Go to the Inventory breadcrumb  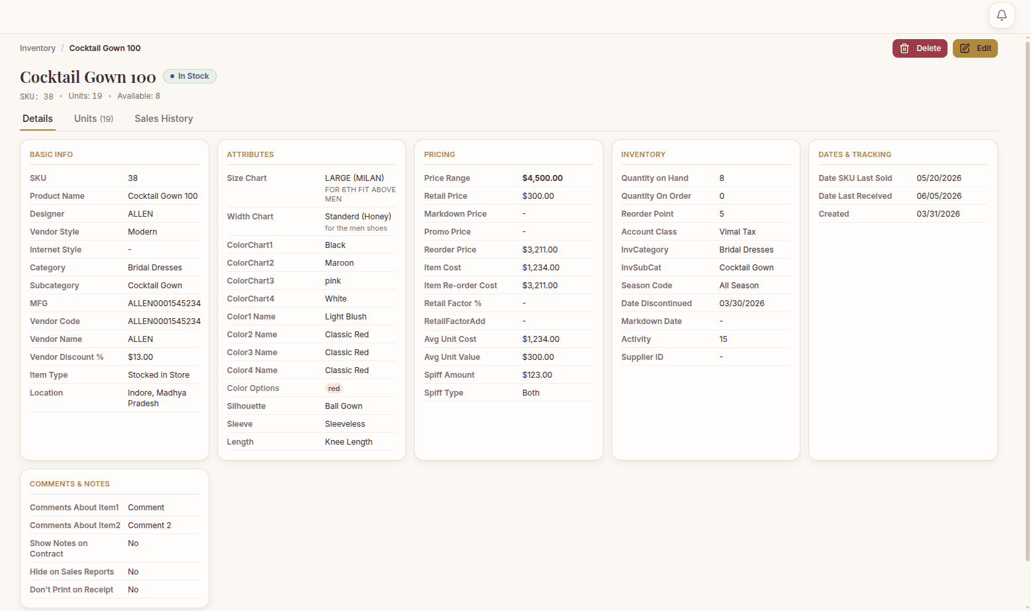[x=38, y=48]
